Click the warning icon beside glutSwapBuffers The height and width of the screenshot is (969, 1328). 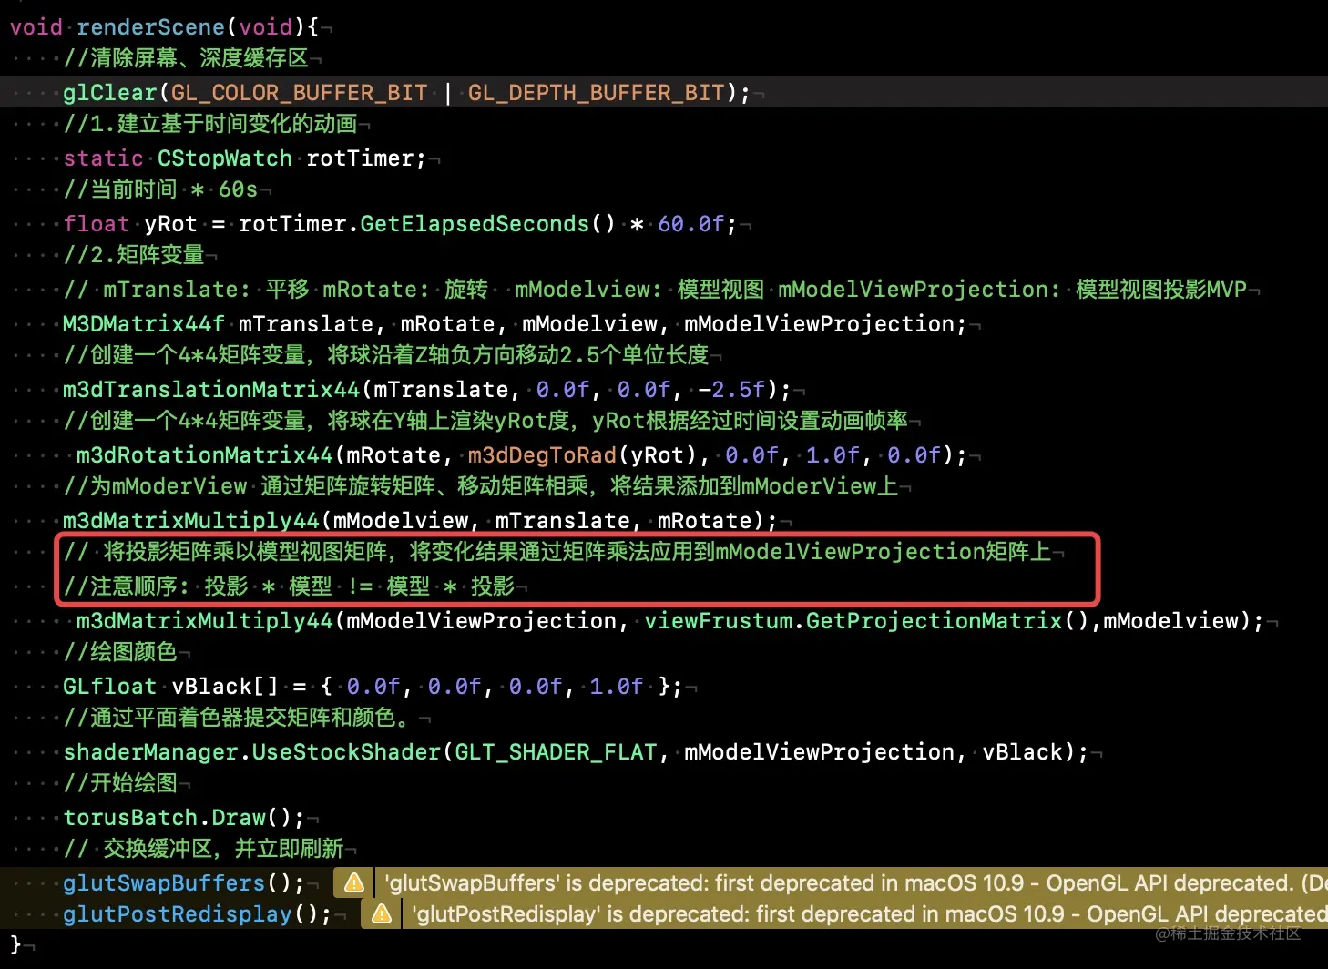click(354, 882)
